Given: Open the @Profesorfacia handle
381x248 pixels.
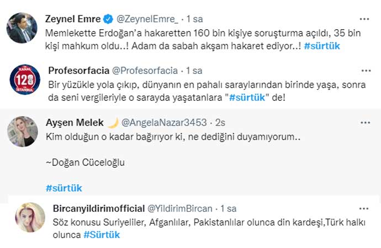Looking at the screenshot, I should point(146,71).
